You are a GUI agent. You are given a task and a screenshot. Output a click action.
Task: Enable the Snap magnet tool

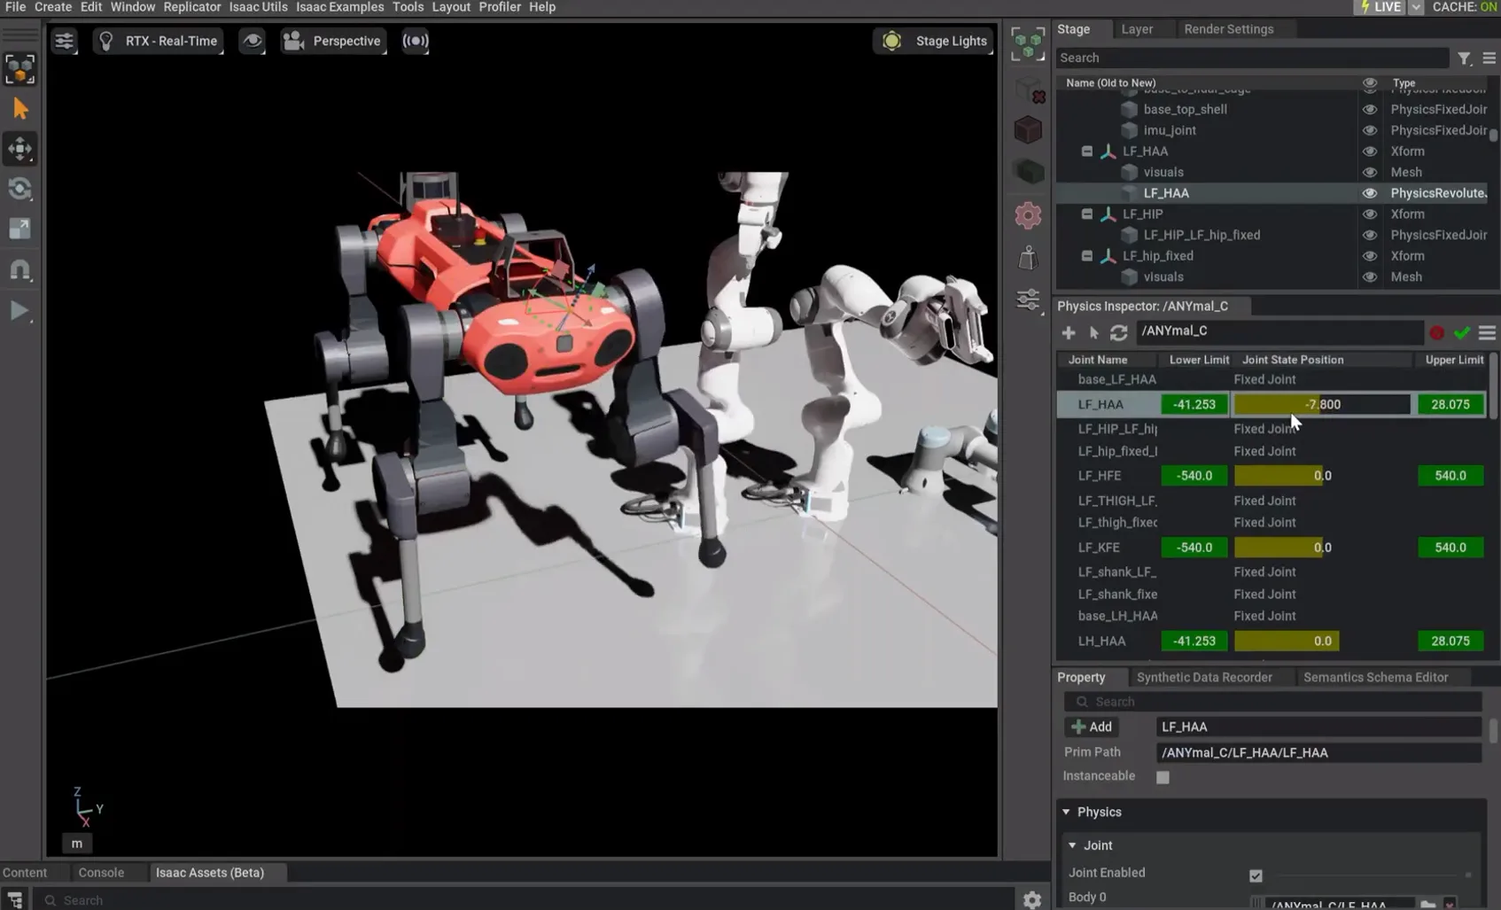[x=19, y=270]
